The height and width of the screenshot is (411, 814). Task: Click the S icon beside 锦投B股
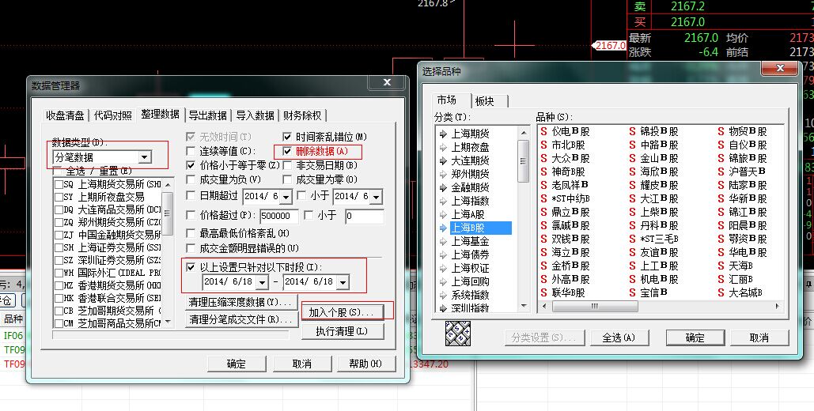click(x=632, y=132)
